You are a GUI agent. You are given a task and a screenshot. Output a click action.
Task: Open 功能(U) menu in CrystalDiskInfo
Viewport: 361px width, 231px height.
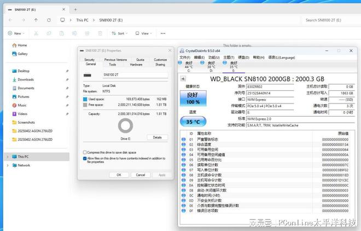click(214, 57)
